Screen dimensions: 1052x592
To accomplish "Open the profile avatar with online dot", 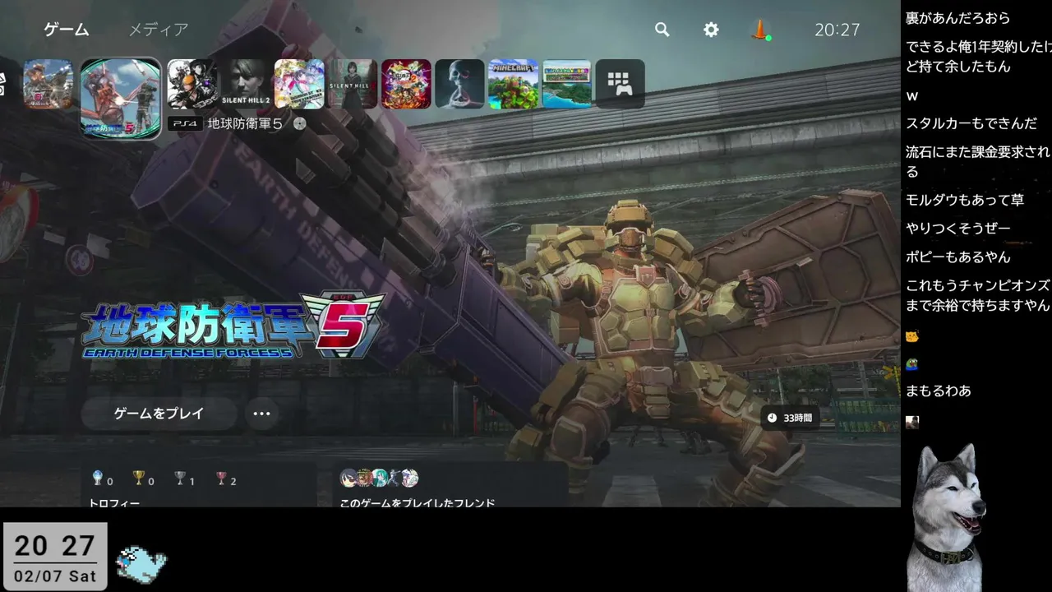I will click(760, 30).
